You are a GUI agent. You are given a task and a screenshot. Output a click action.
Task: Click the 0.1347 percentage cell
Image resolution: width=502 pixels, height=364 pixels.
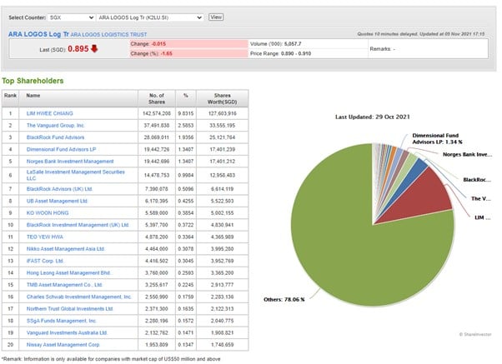point(186,345)
